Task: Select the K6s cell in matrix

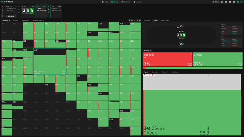Action: tap(92, 35)
